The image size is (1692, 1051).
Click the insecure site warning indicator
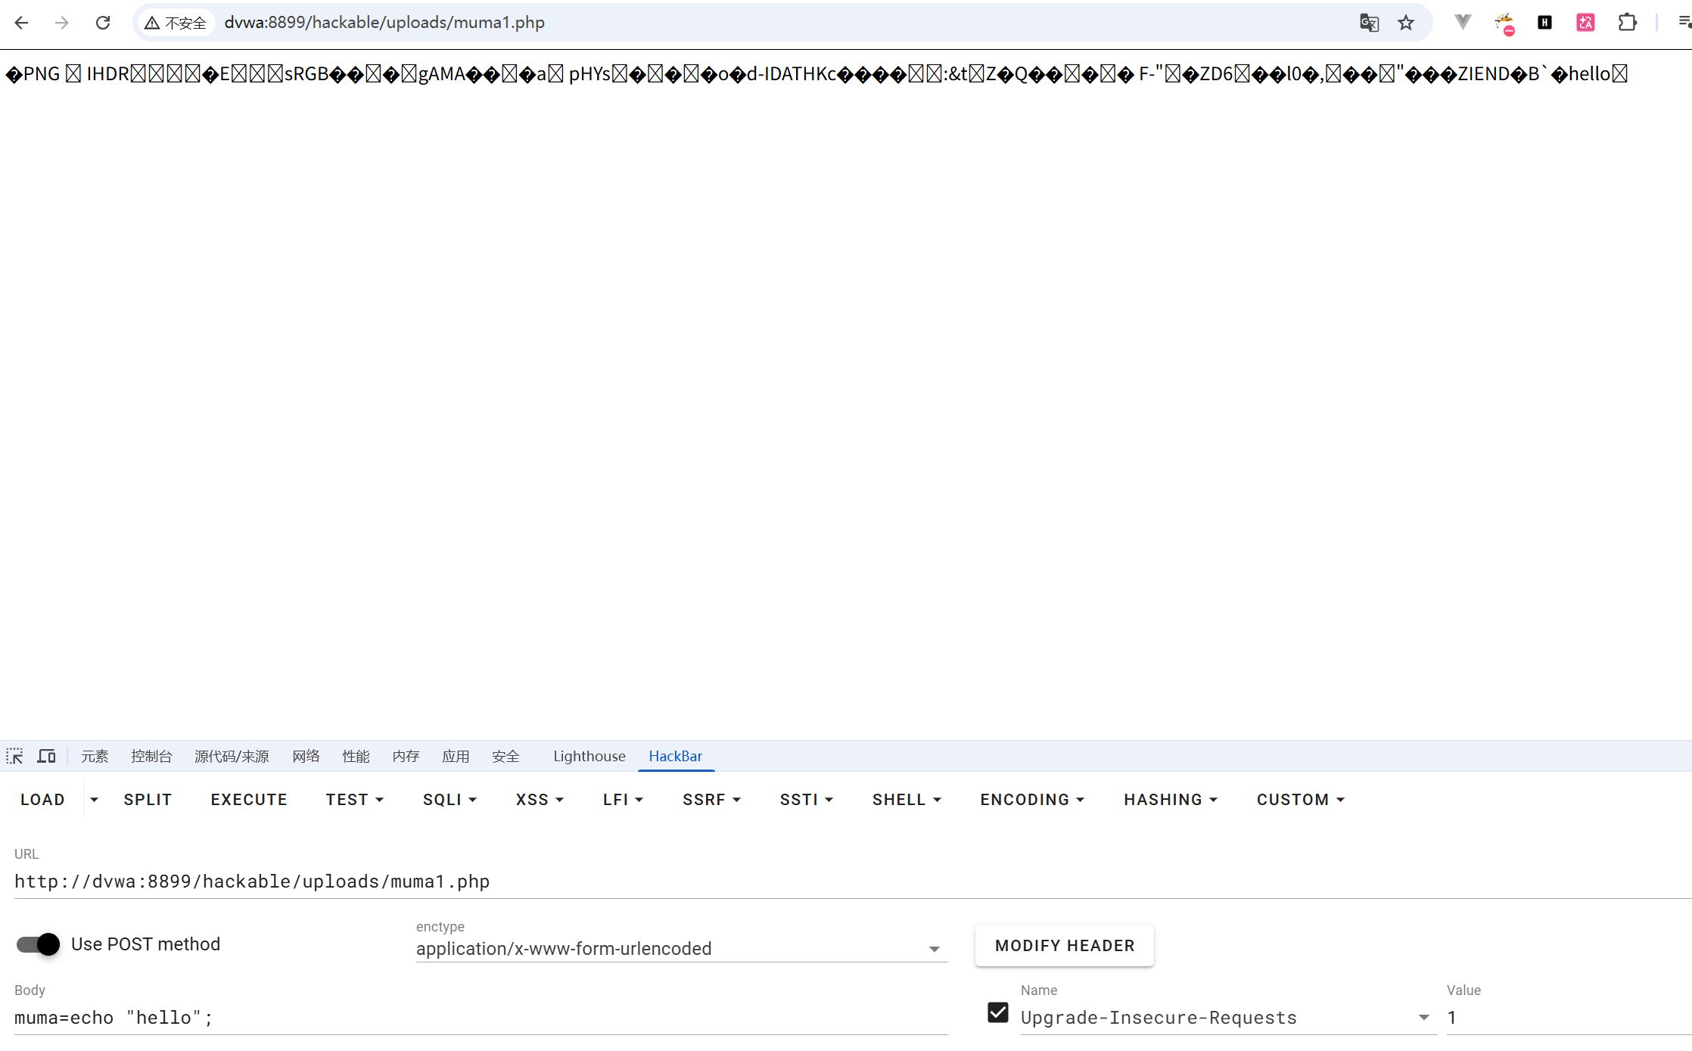[176, 23]
